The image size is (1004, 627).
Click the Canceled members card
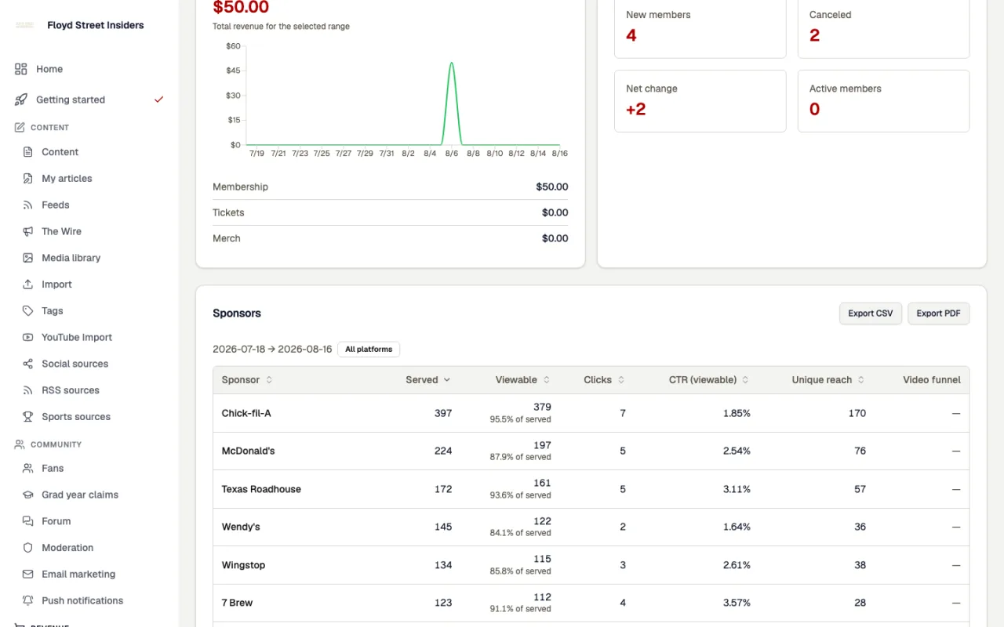pos(884,28)
